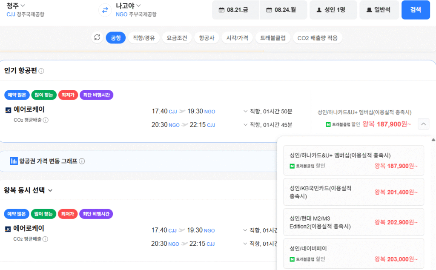Expand outbound 직항, 01시간 50분 details
Screen dimensions: 436x270
[245, 111]
